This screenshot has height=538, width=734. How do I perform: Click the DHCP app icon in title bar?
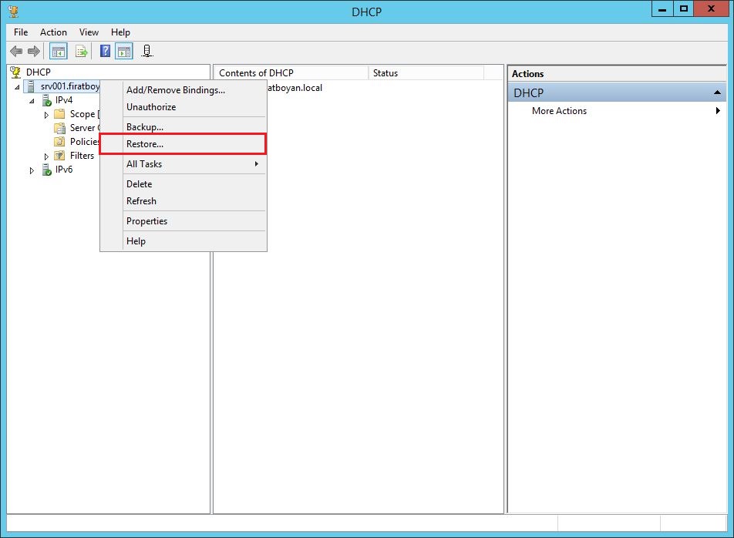(14, 11)
